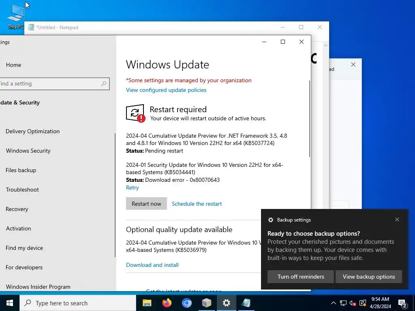This screenshot has width=415, height=311.
Task: Click the Restart now button
Action: (146, 204)
